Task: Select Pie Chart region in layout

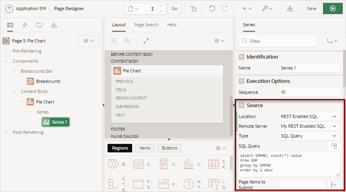Action: click(167, 71)
